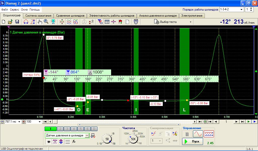The width and height of the screenshot is (258, 151).
Task: Click the pause button under Управление
Action: point(187,134)
